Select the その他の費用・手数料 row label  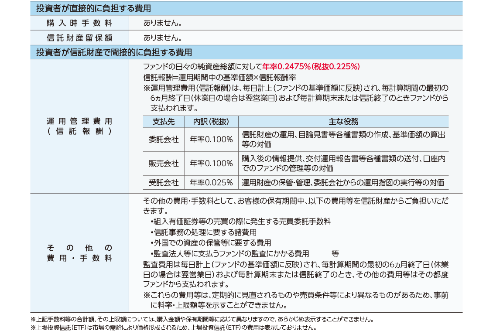coord(79,253)
